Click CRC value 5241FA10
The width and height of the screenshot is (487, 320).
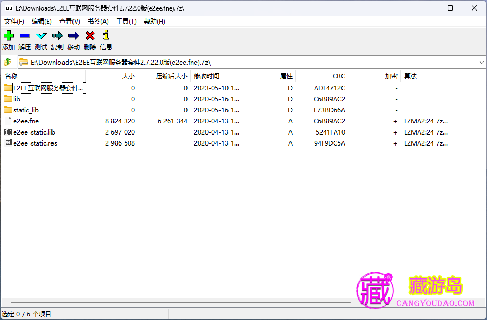tap(330, 132)
